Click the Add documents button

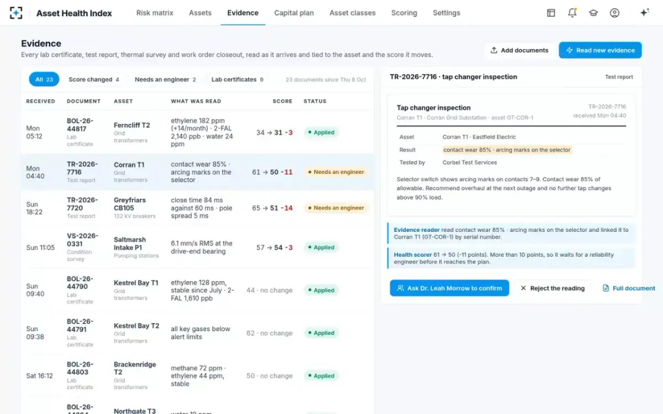(x=519, y=50)
